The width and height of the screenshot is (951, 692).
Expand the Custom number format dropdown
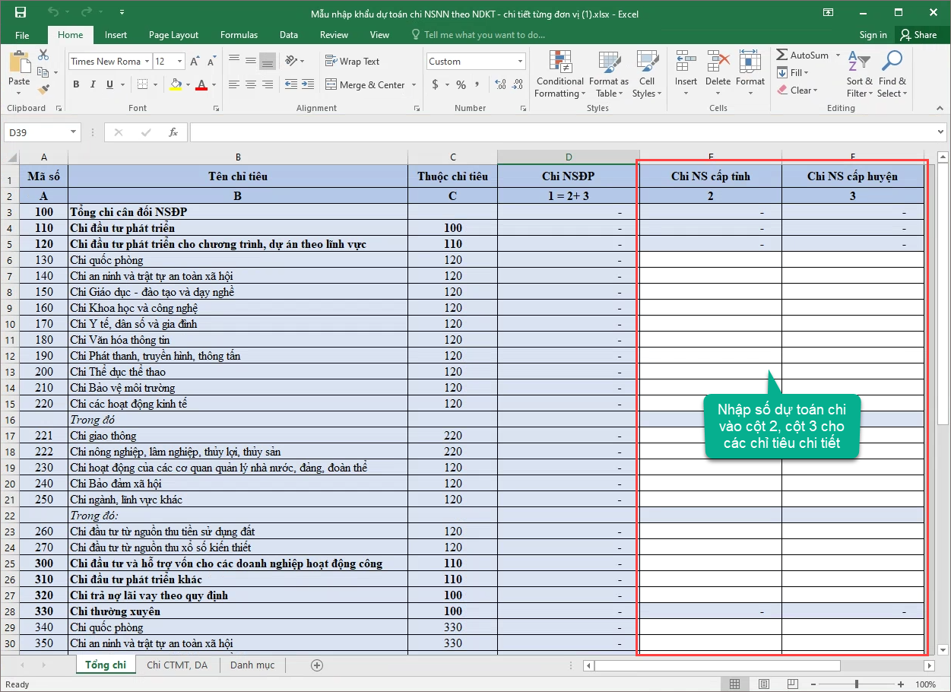[x=521, y=62]
